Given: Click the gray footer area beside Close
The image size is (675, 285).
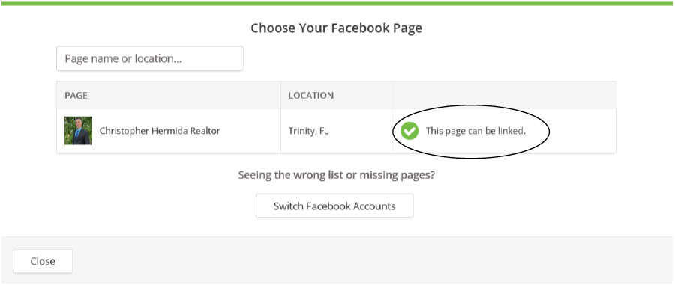Looking at the screenshot, I should pos(370,260).
